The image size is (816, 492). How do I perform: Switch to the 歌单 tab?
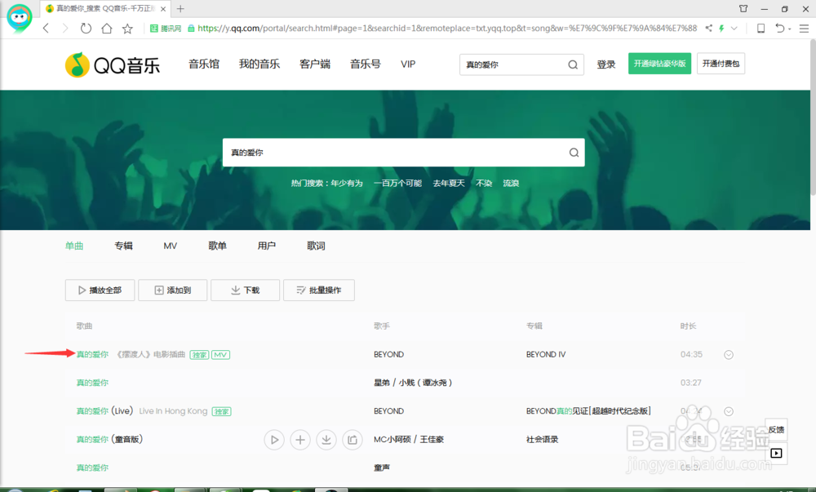click(218, 246)
